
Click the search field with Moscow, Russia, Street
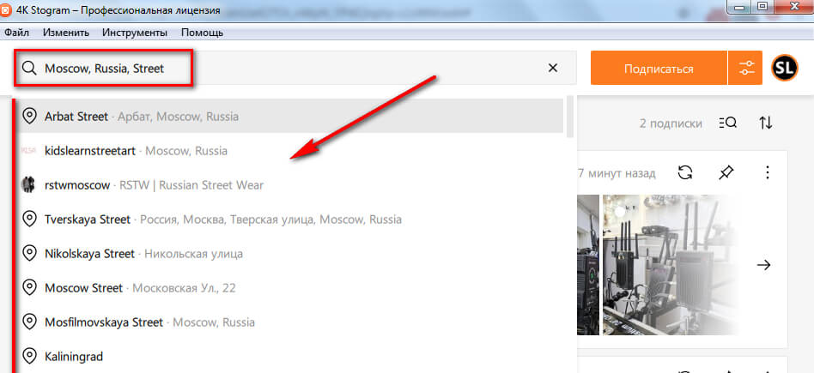(x=295, y=68)
